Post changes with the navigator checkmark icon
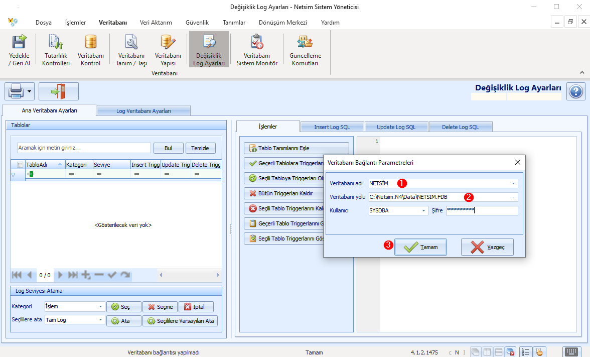Viewport: 590px width, 357px height. (x=112, y=275)
